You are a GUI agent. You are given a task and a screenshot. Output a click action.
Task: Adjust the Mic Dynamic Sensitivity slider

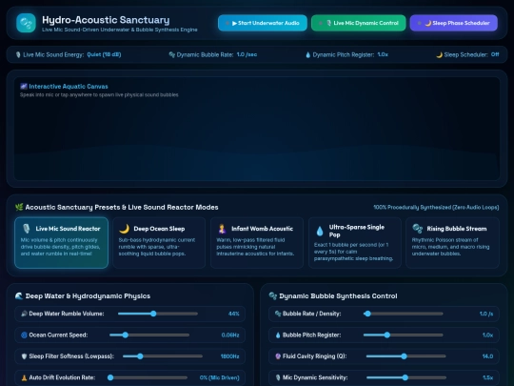406,377
